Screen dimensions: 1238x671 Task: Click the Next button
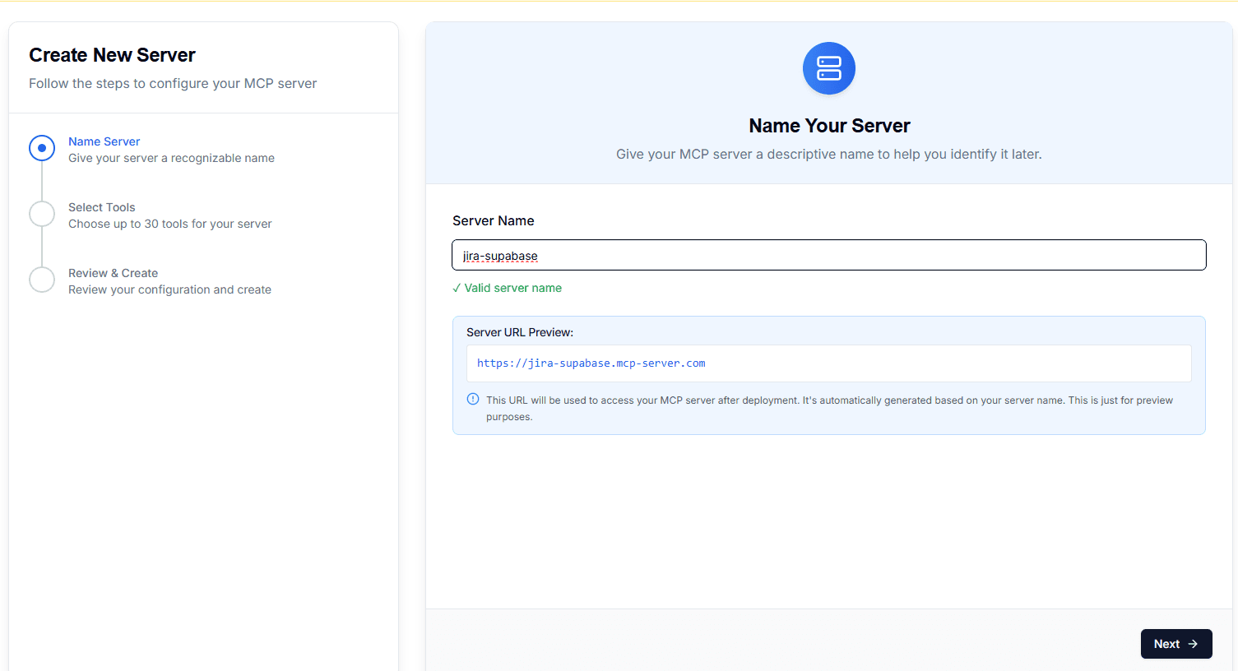point(1176,644)
